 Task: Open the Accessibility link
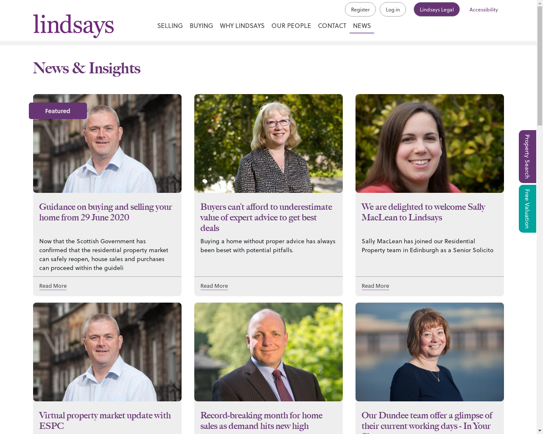[484, 9]
